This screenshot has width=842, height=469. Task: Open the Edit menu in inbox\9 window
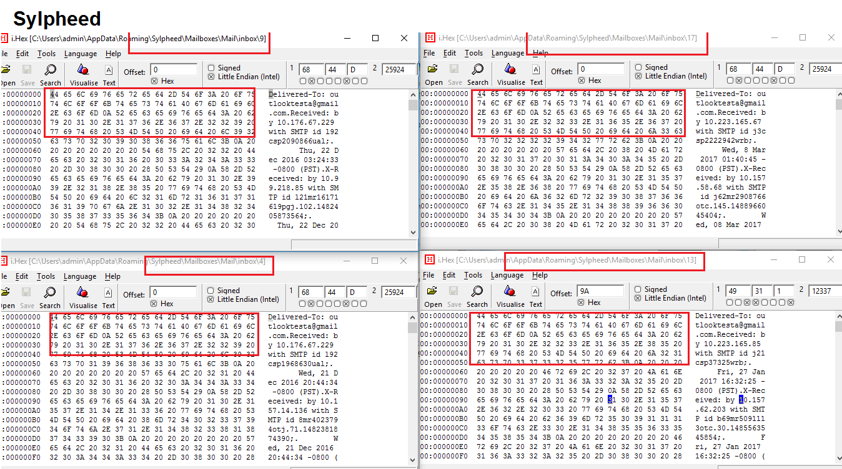[22, 54]
